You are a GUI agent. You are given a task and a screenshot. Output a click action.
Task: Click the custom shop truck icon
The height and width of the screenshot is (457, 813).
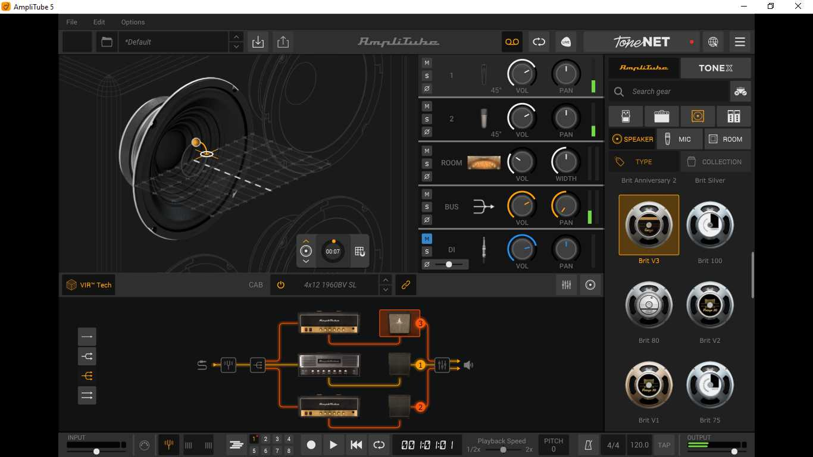pyautogui.click(x=740, y=92)
